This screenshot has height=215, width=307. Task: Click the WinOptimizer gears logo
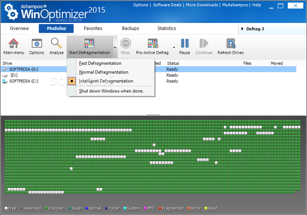coord(11,12)
